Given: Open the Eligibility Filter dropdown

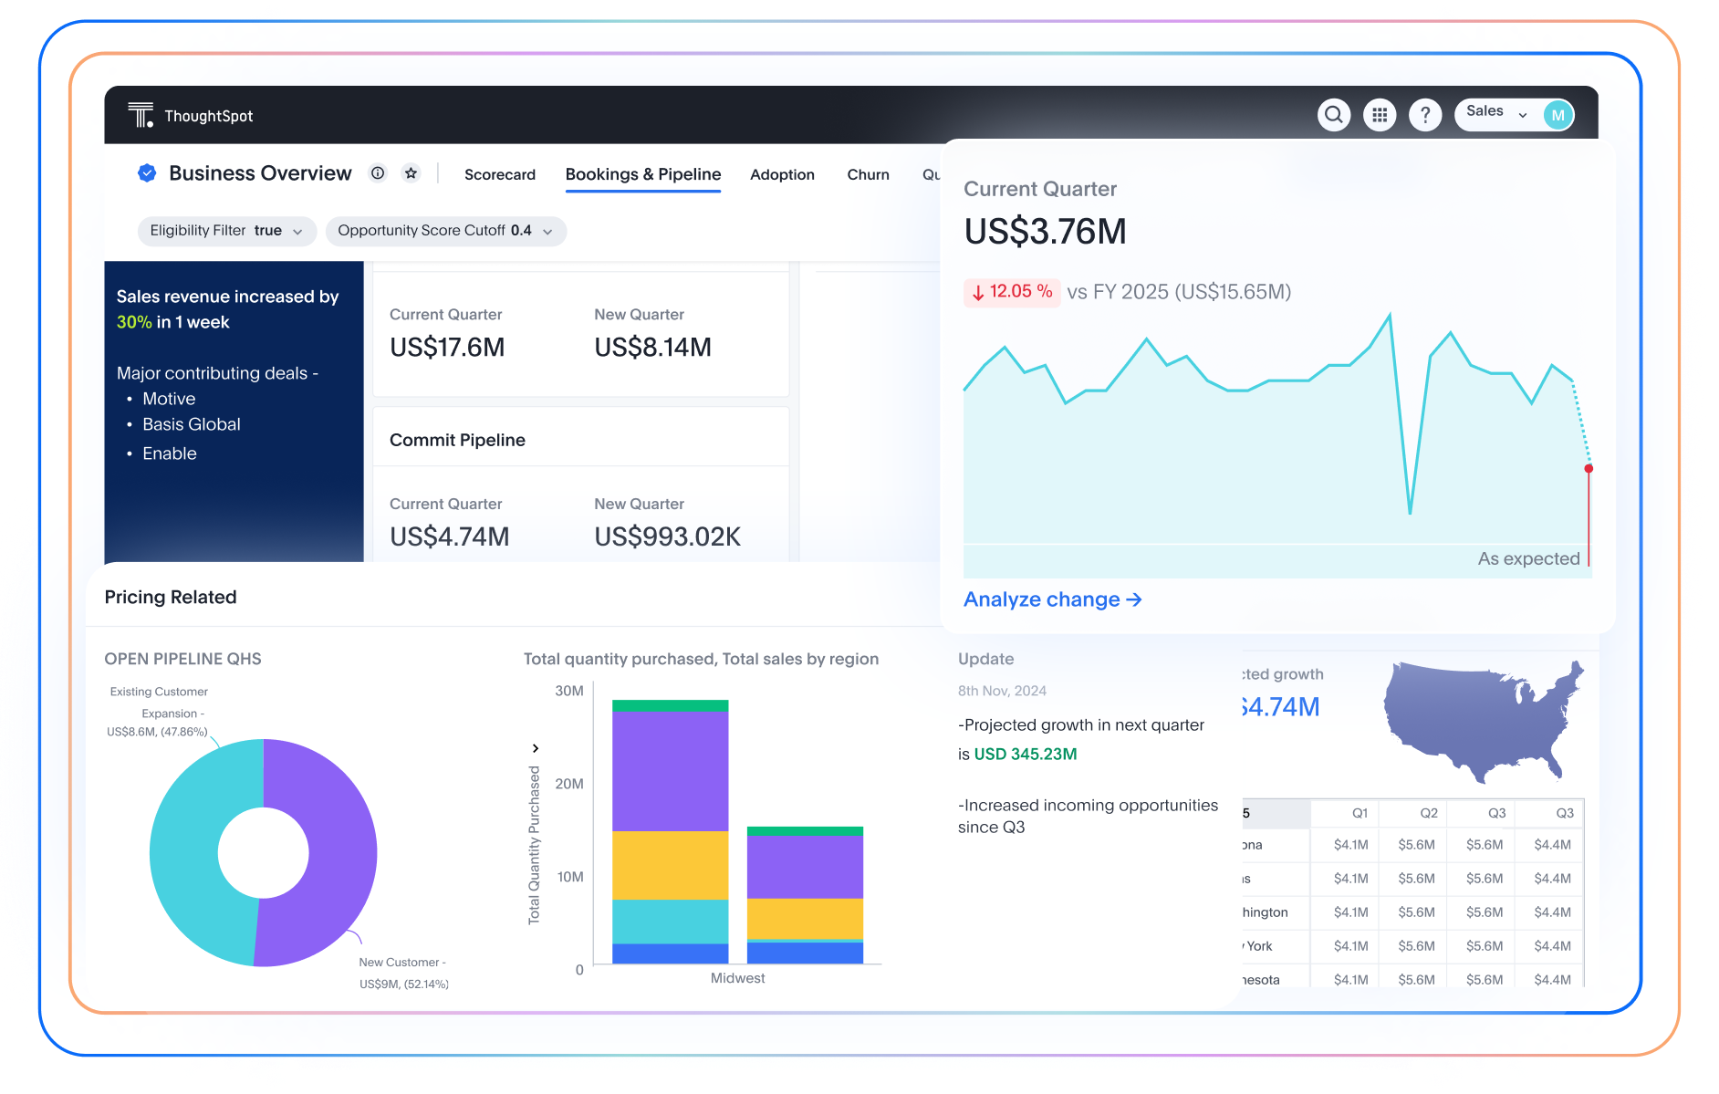Looking at the screenshot, I should [x=225, y=231].
